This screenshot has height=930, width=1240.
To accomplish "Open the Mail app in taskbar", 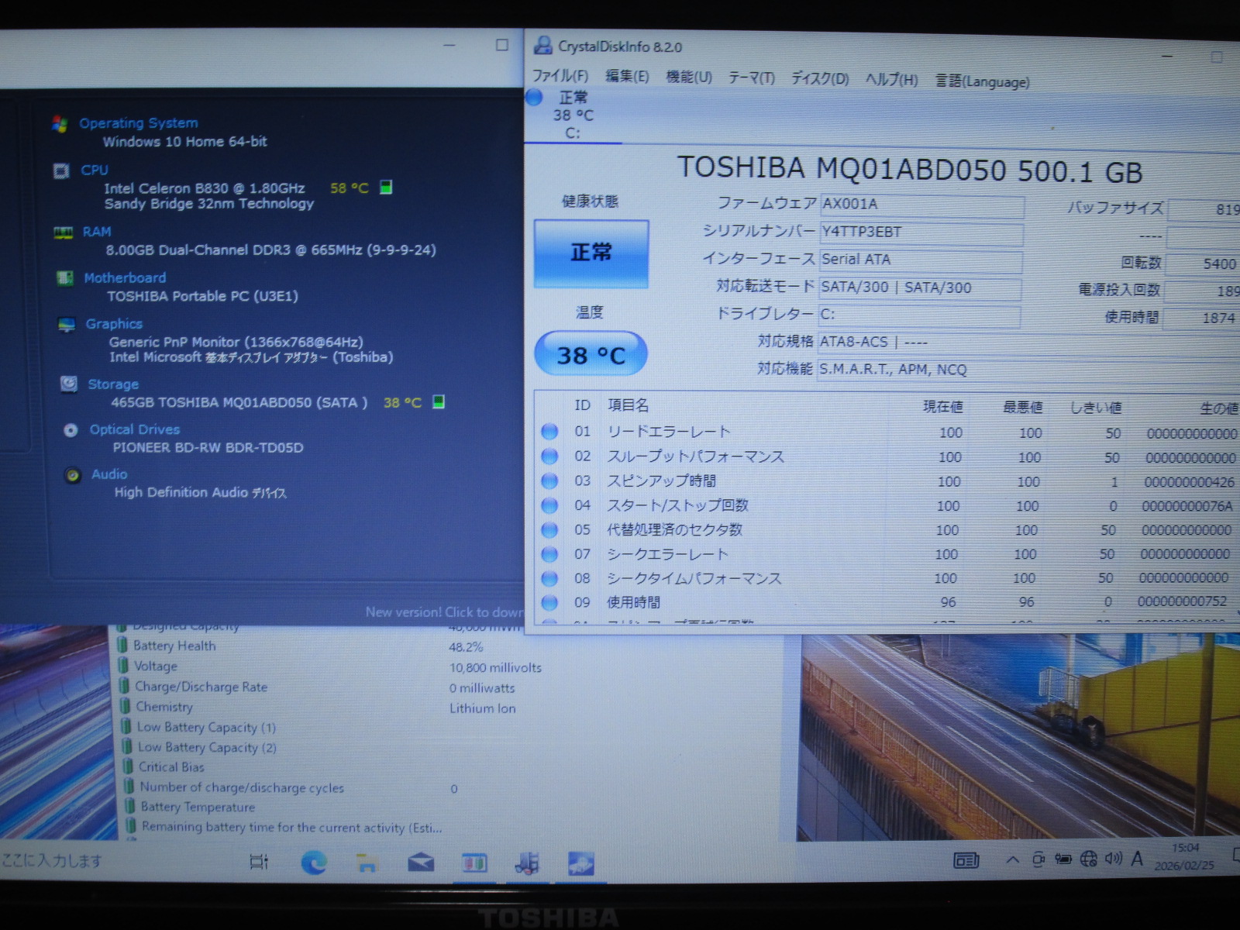I will click(x=421, y=862).
